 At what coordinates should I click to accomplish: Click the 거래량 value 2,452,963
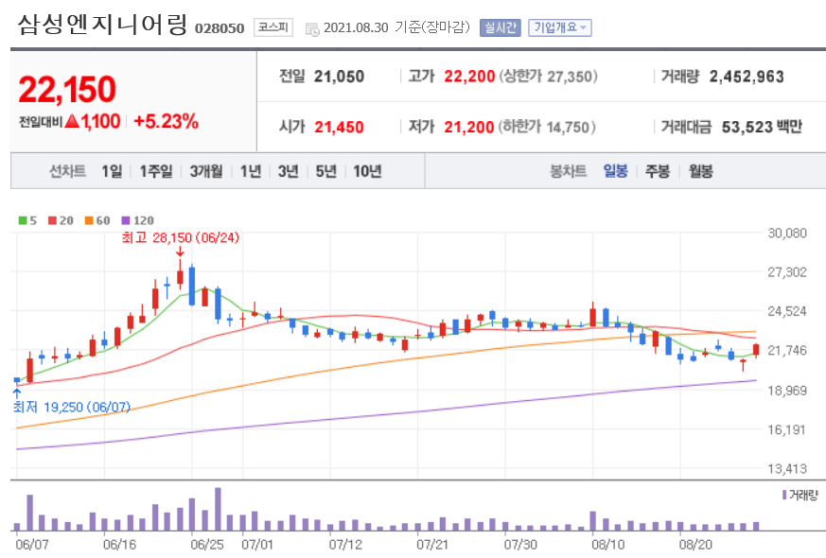[747, 77]
